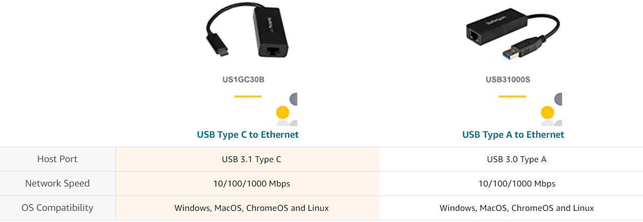
Task: Click the US1GC30B model number label
Action: point(243,80)
